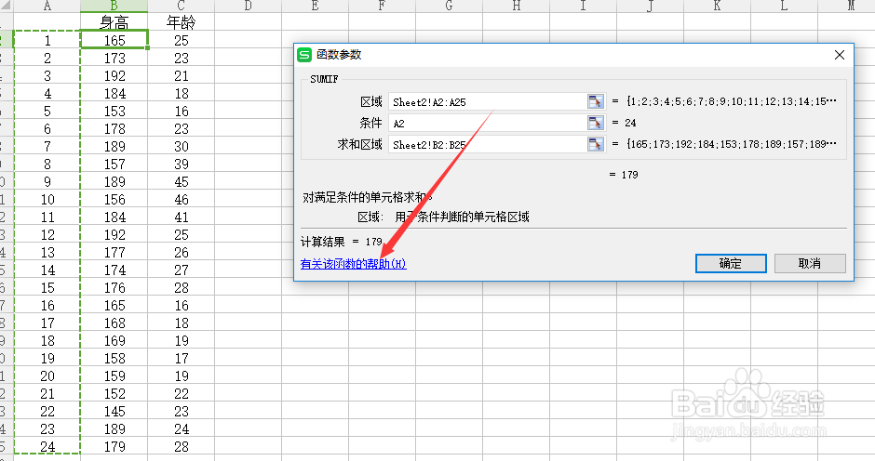Click height cell 158
Screen dimensions: 875x461
[114, 359]
